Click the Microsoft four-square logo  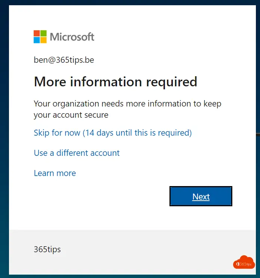tap(40, 37)
